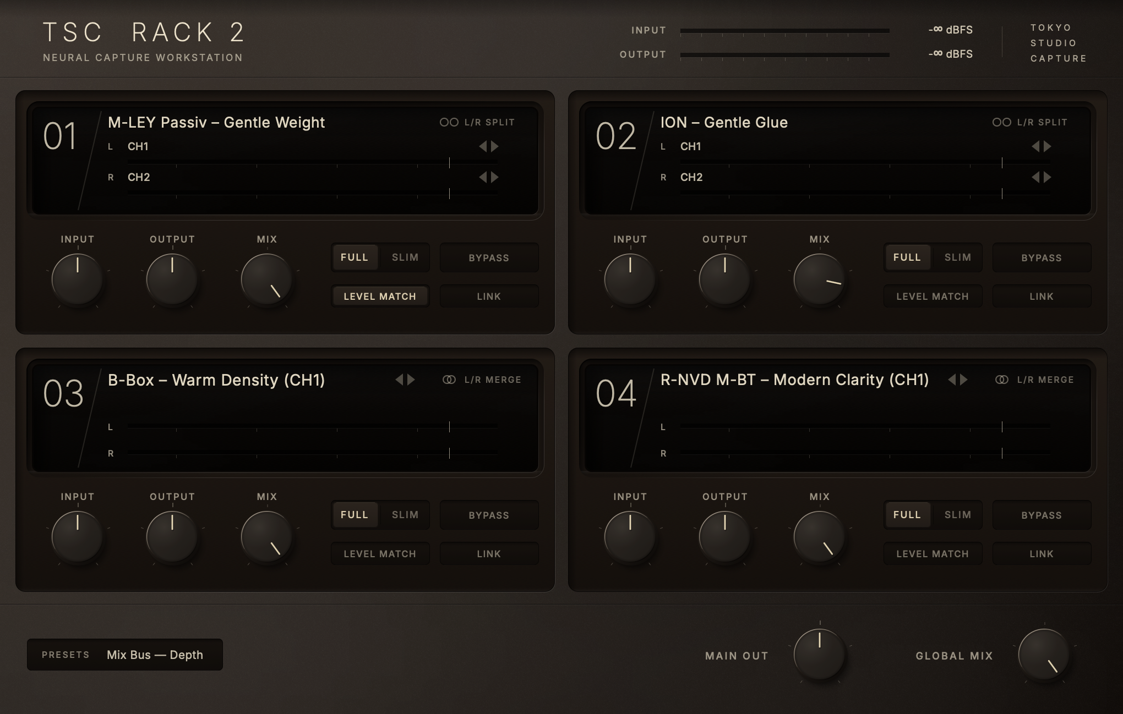The image size is (1123, 714).
Task: Select next capture for slot 02 CH2
Action: tap(1047, 177)
